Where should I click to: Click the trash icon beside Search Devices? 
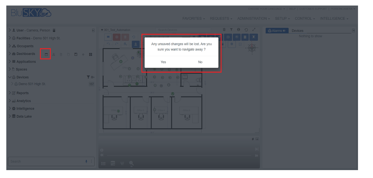click(224, 30)
